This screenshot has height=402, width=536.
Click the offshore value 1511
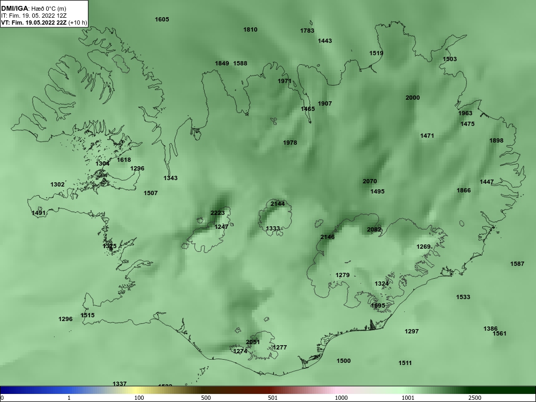405,363
